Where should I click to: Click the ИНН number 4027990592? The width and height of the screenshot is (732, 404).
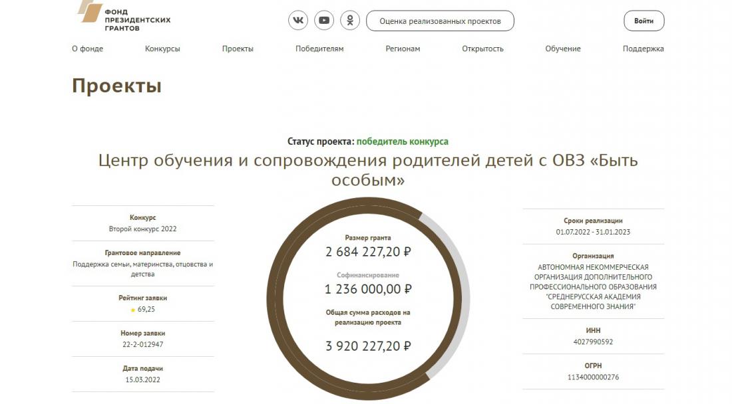[593, 342]
